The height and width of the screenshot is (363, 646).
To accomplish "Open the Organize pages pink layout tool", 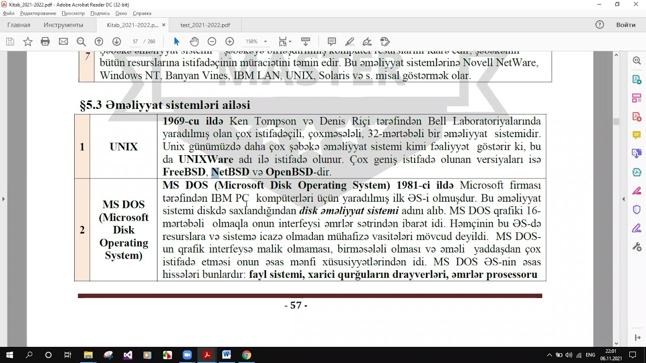I will tap(636, 98).
